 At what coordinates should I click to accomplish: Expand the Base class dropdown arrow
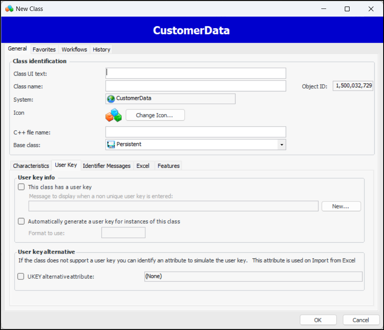(x=282, y=145)
